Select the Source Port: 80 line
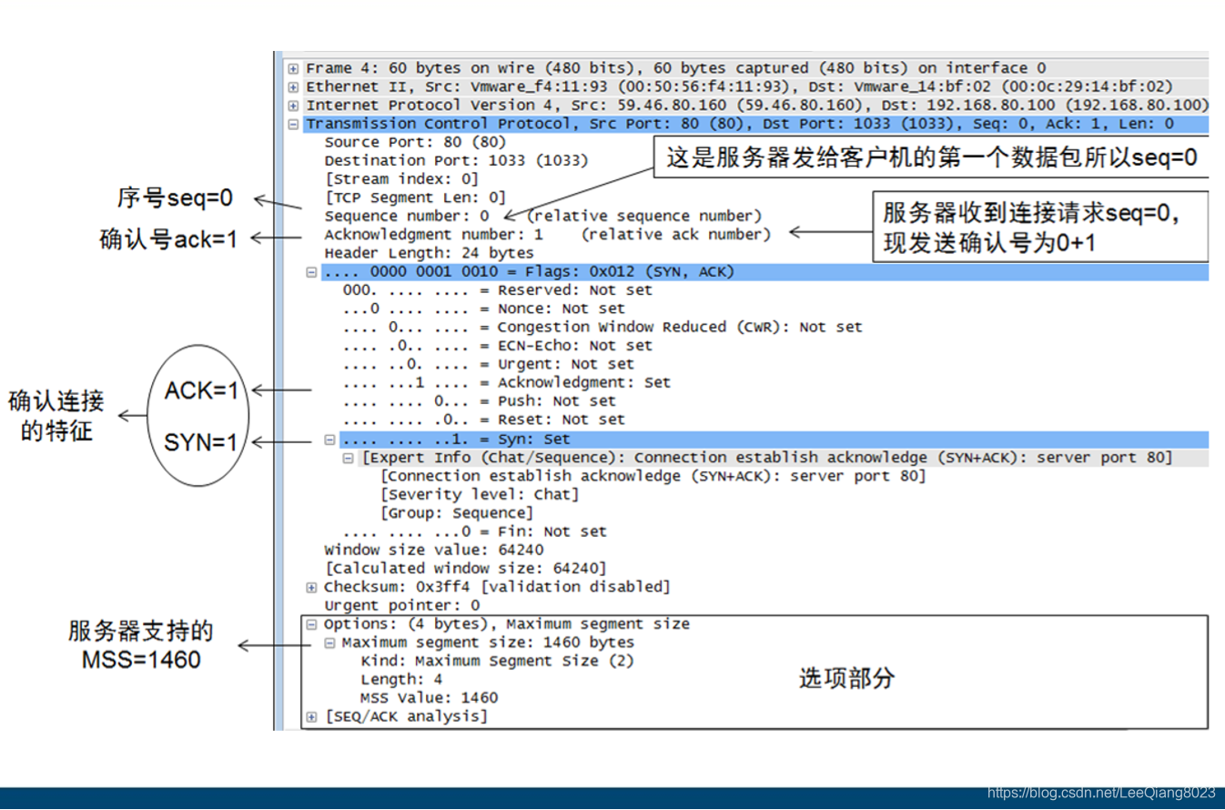Image resolution: width=1225 pixels, height=810 pixels. (415, 142)
